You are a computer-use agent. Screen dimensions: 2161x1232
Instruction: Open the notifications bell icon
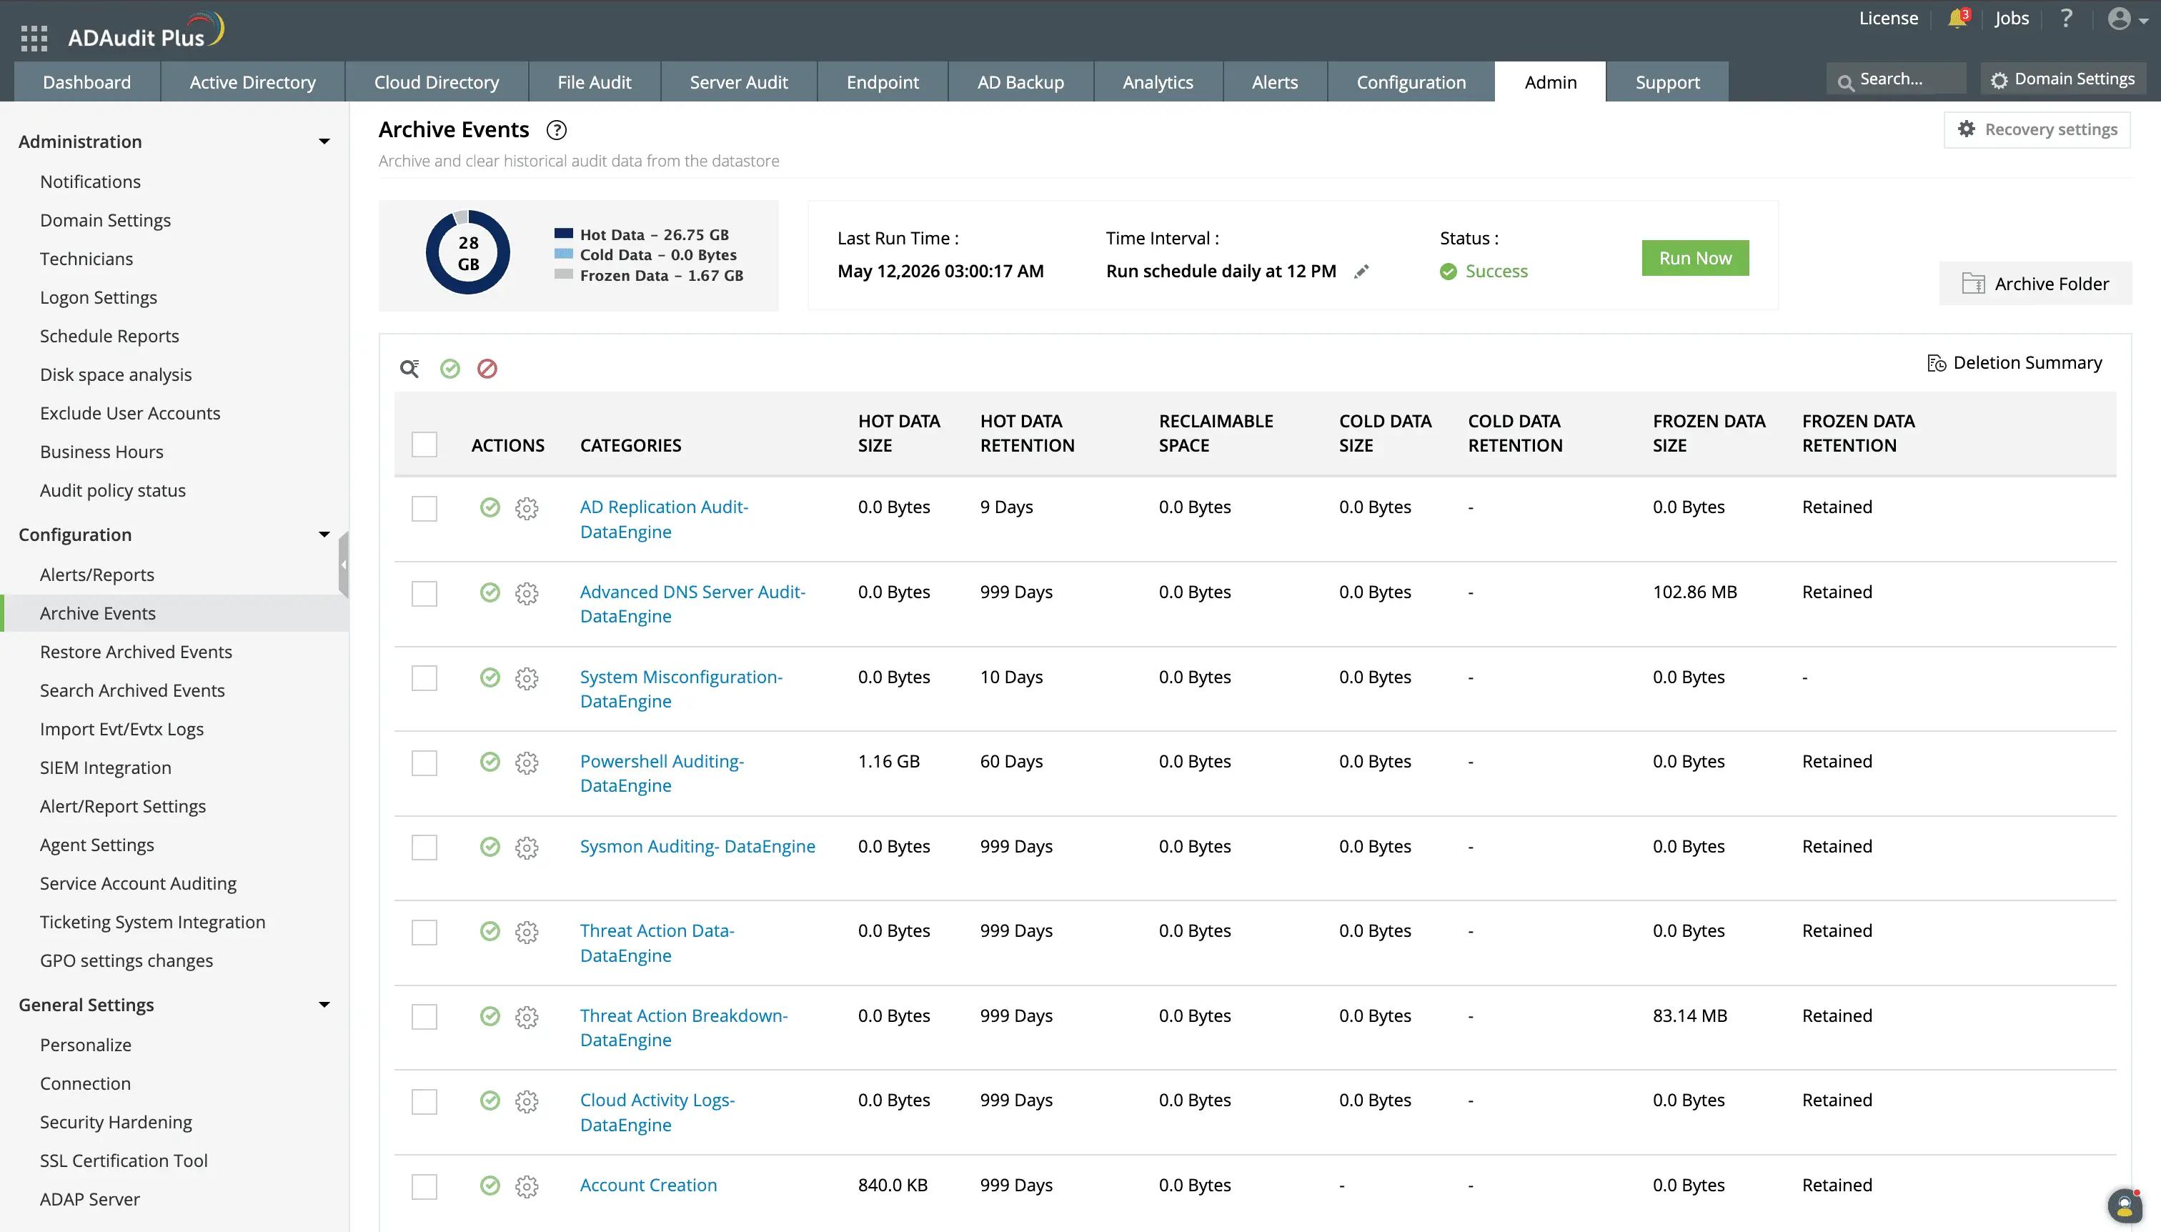point(1957,19)
